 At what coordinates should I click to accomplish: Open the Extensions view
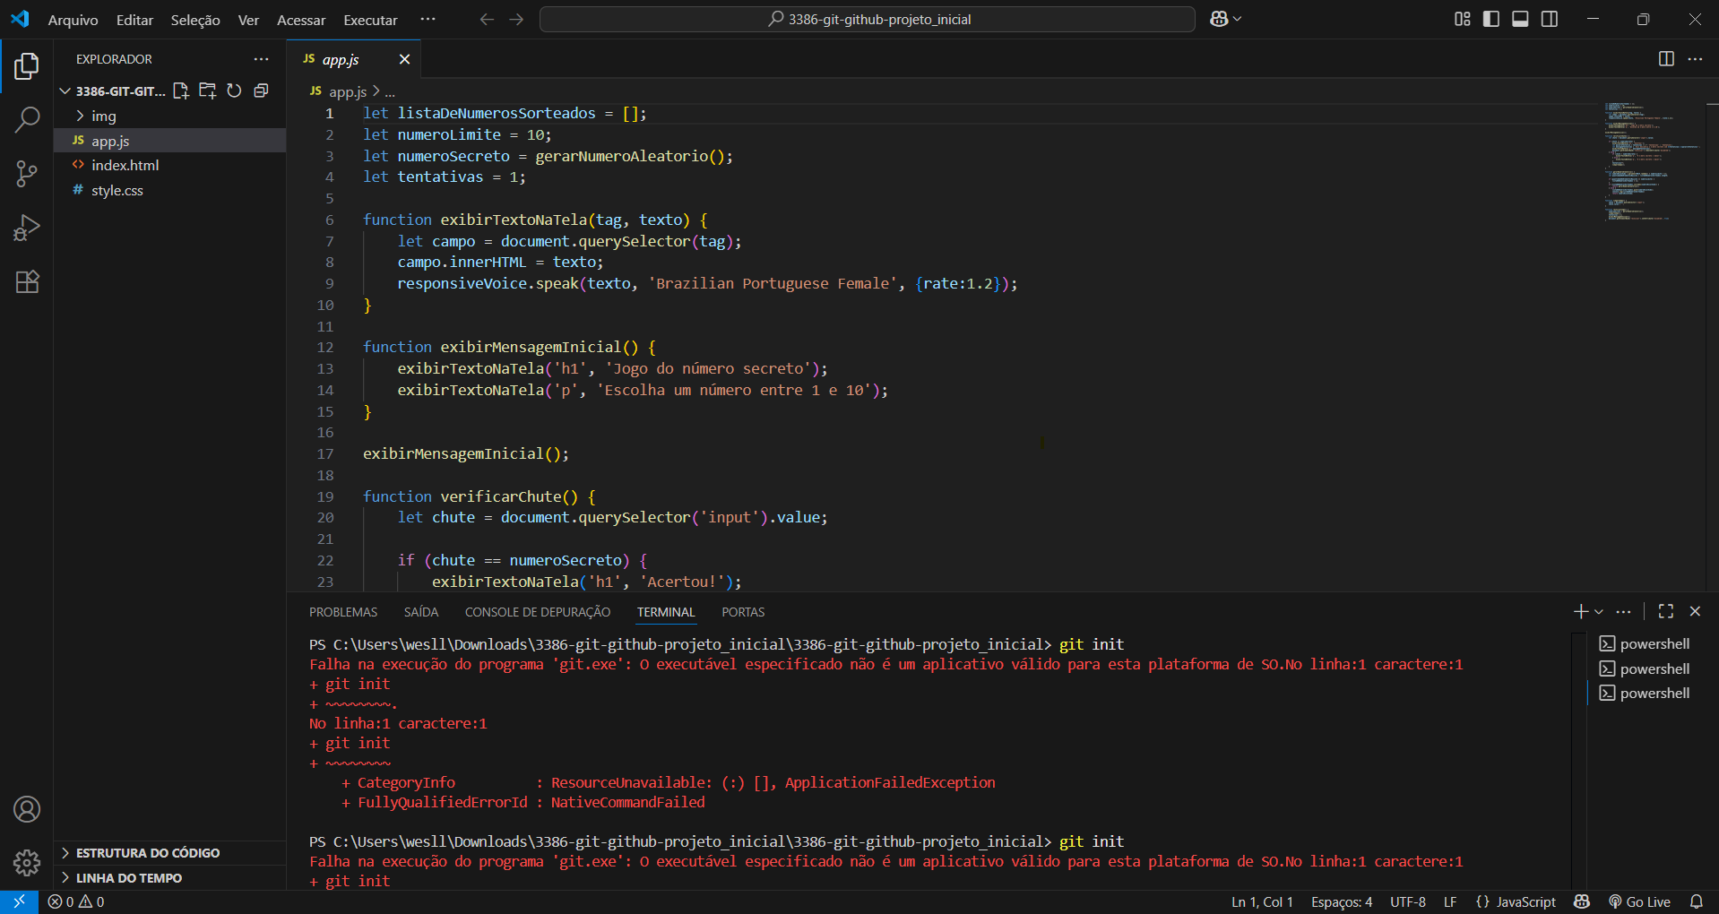click(27, 281)
